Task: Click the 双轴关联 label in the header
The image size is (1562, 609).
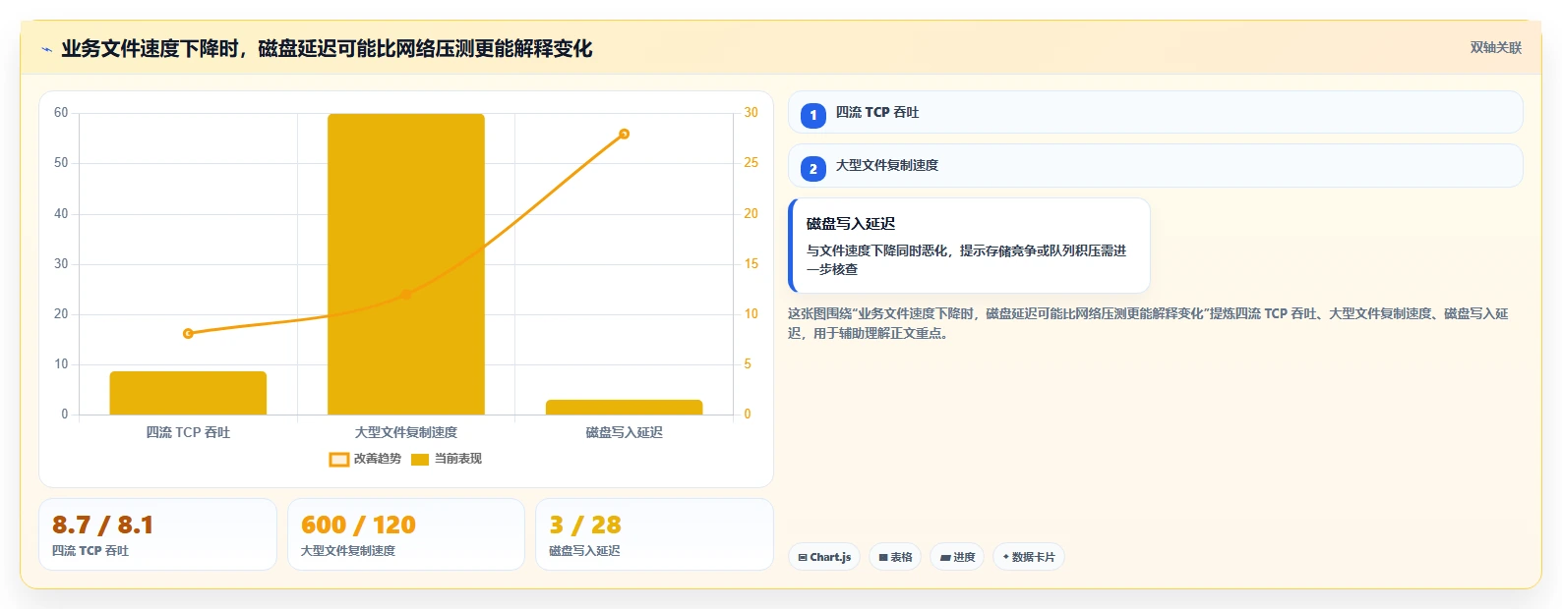Action: point(1495,47)
